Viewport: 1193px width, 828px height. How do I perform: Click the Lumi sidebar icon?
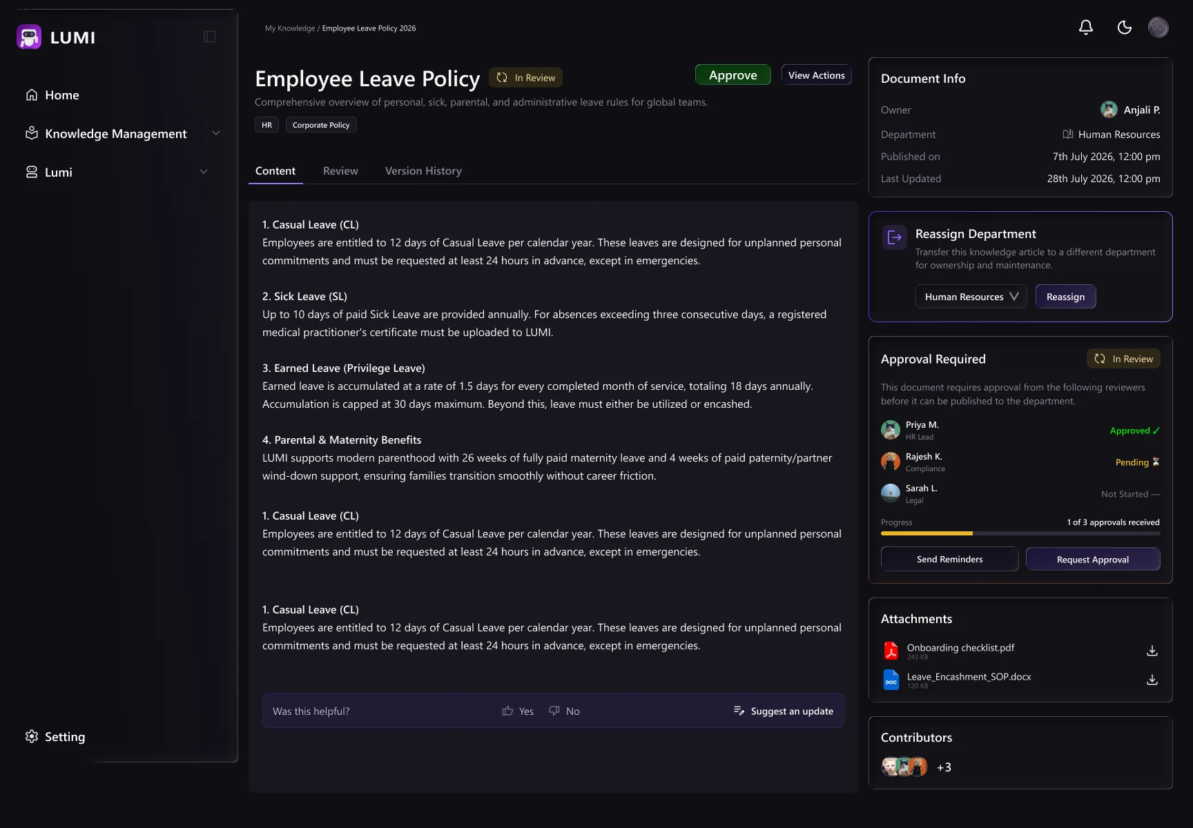tap(32, 172)
